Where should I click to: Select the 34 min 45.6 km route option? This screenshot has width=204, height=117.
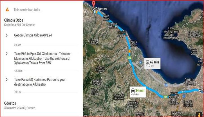click(x=138, y=92)
